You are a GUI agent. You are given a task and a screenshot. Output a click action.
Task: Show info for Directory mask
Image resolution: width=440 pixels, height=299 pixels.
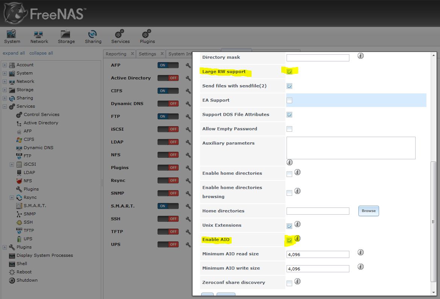(361, 56)
